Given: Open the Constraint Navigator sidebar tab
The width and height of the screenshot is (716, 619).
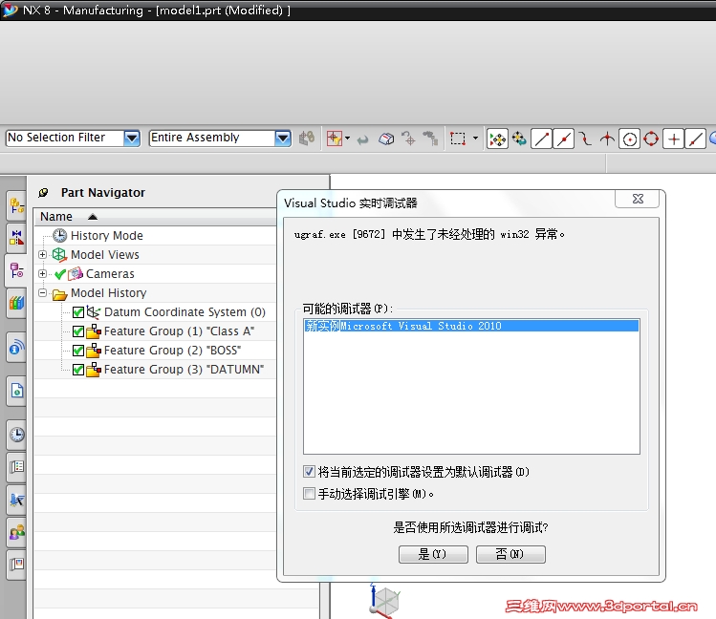Looking at the screenshot, I should 16,238.
